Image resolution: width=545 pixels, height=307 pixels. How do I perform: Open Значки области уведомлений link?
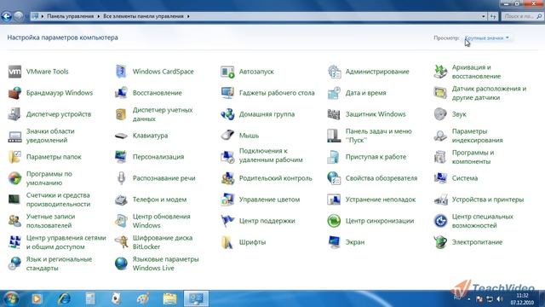coord(50,136)
